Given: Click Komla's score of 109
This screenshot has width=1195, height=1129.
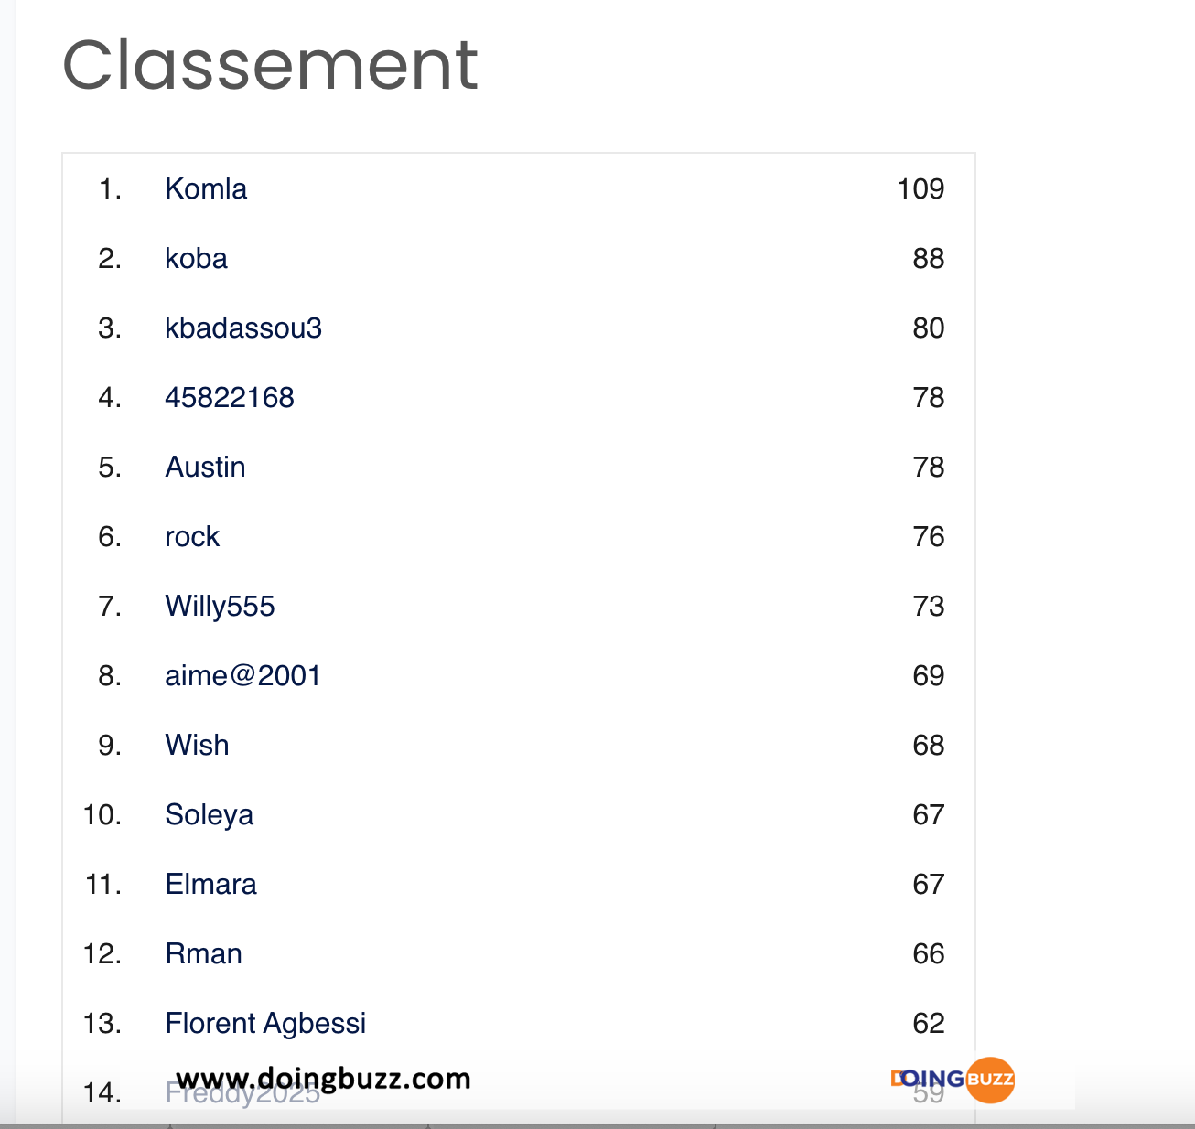Looking at the screenshot, I should (920, 188).
